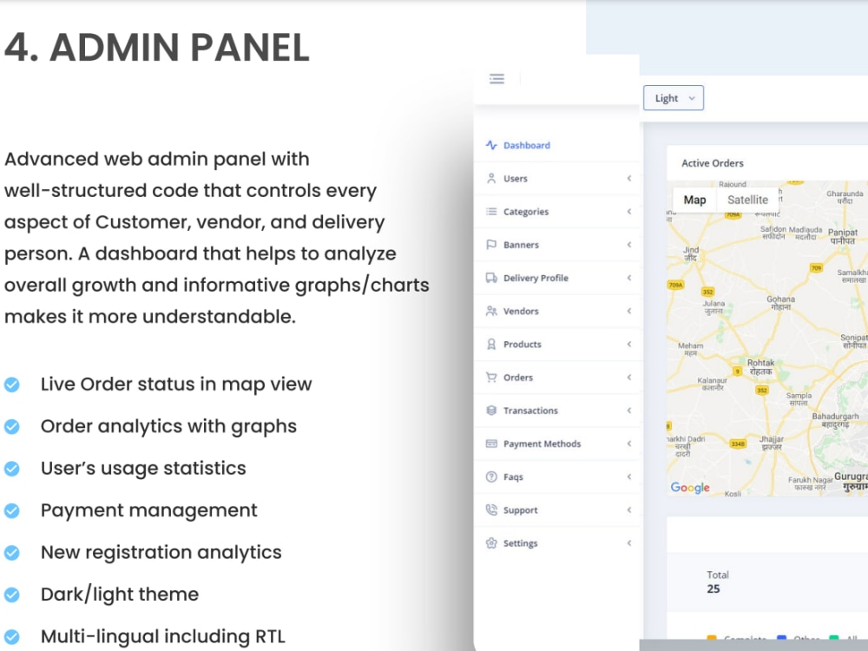Open the Settings gear icon
This screenshot has width=868, height=651.
(x=491, y=542)
